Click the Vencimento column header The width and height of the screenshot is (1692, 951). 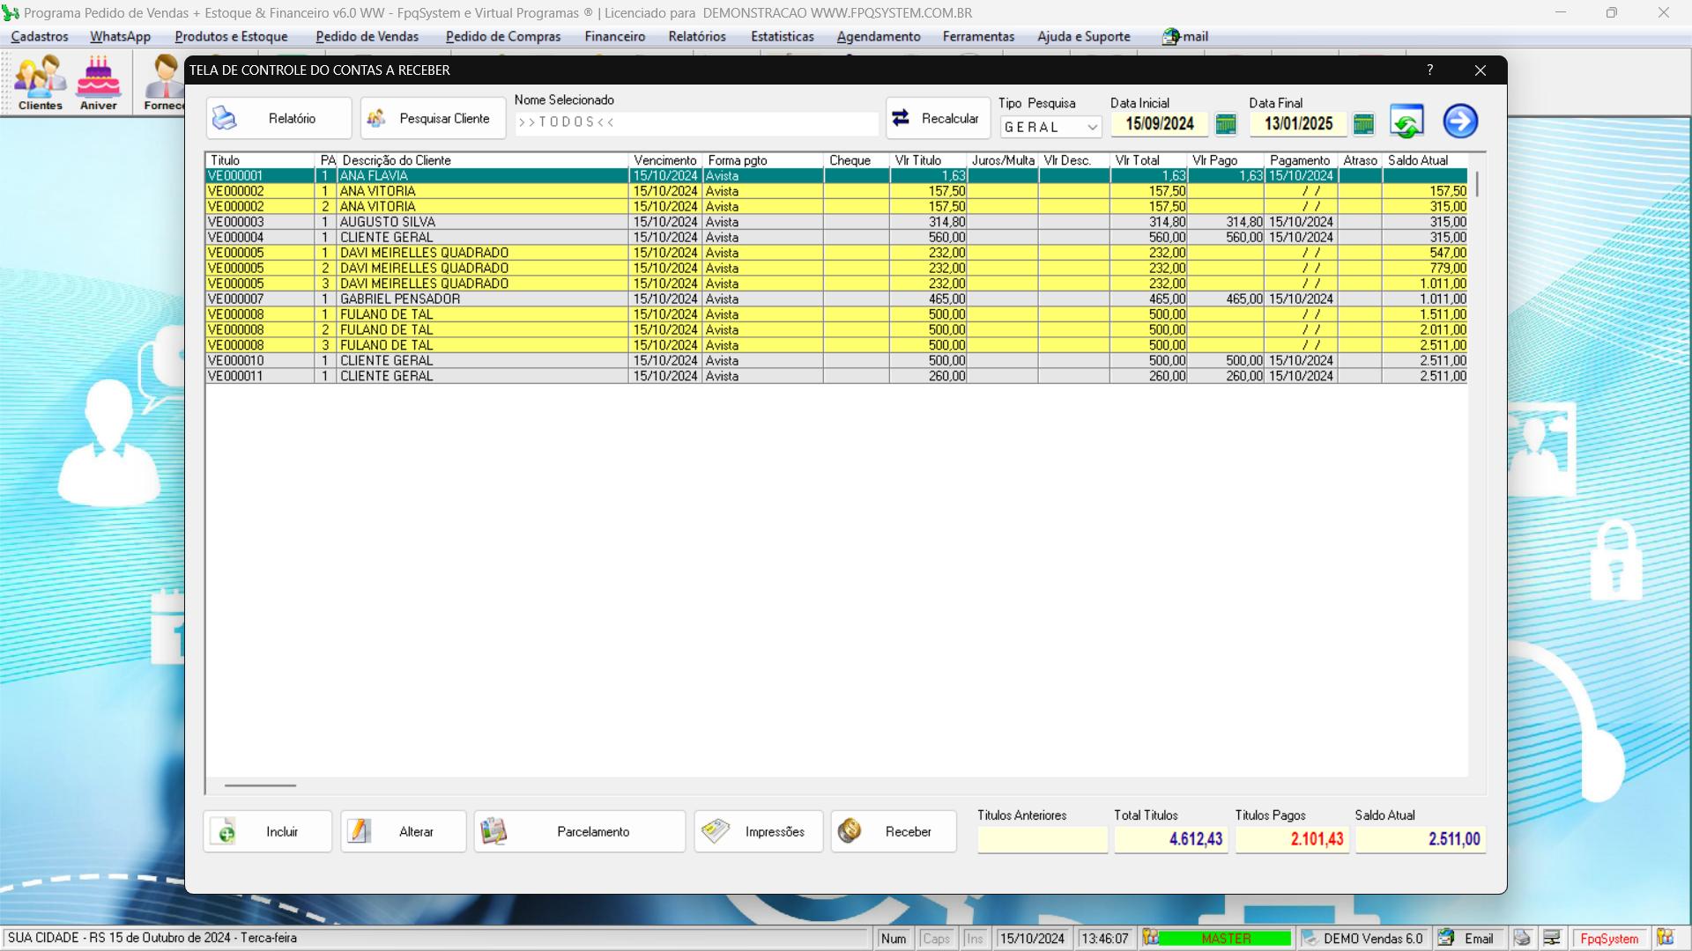click(665, 160)
